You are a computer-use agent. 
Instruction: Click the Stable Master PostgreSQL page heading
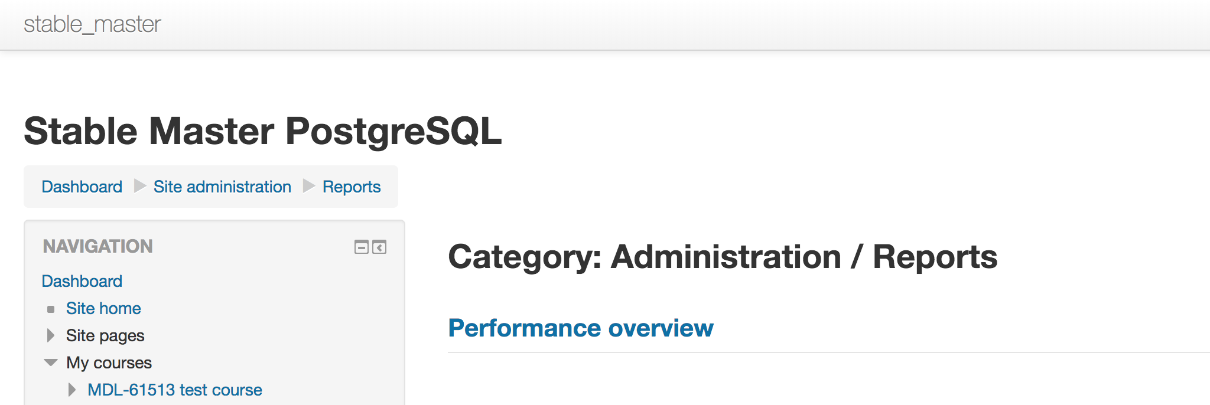click(263, 130)
